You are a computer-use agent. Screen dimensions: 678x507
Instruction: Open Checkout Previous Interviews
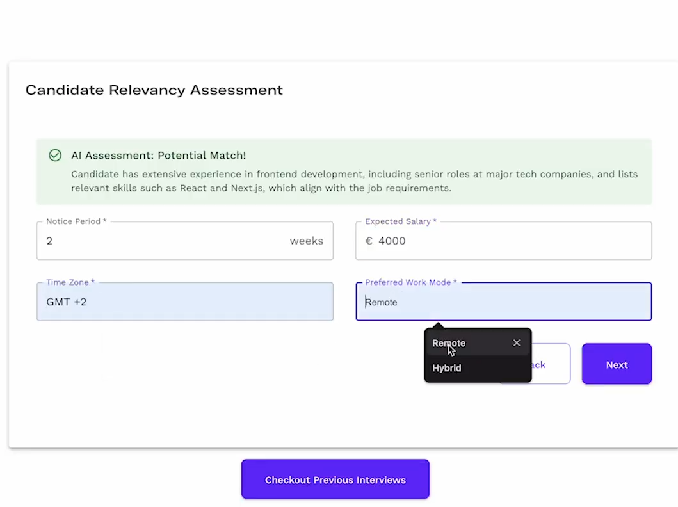coord(335,479)
